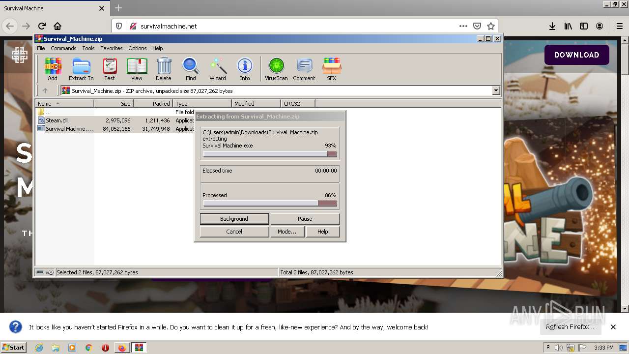
Task: Open the Commands menu
Action: (63, 48)
